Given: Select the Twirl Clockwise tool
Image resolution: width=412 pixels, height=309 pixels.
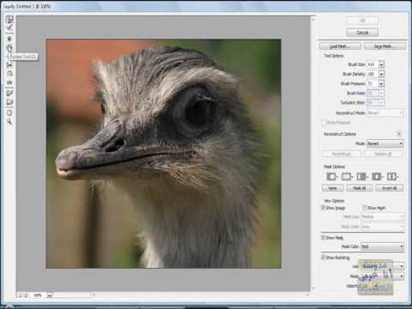Looking at the screenshot, I should click(9, 39).
